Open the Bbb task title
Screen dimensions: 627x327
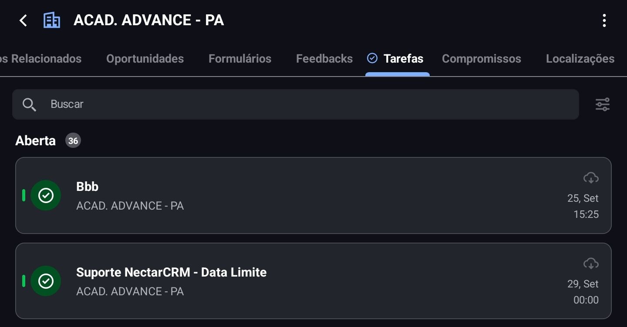(88, 187)
